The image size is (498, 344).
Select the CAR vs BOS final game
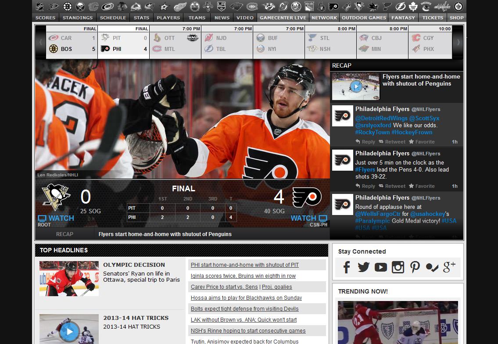72,42
